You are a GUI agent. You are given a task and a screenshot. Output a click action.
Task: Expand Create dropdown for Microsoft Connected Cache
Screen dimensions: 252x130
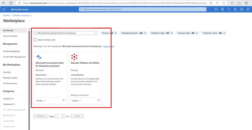click(41, 101)
